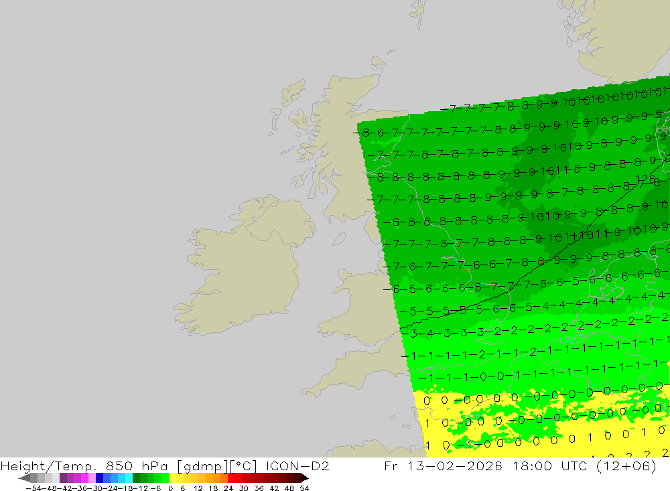Pick the magenta legend swatch near -36
Image resolution: width=670 pixels, height=491 pixels.
[84, 478]
